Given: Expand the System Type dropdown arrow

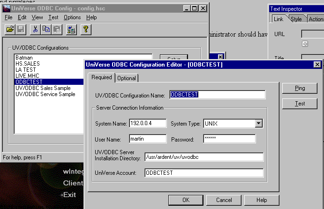Looking at the screenshot, I should coord(258,124).
